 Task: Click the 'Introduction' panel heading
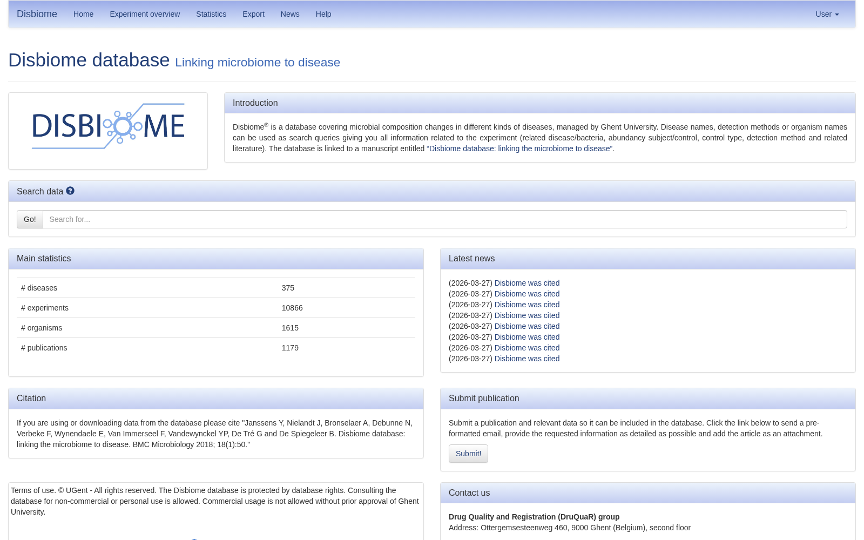(255, 103)
